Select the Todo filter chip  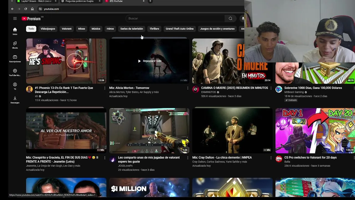pos(31,29)
